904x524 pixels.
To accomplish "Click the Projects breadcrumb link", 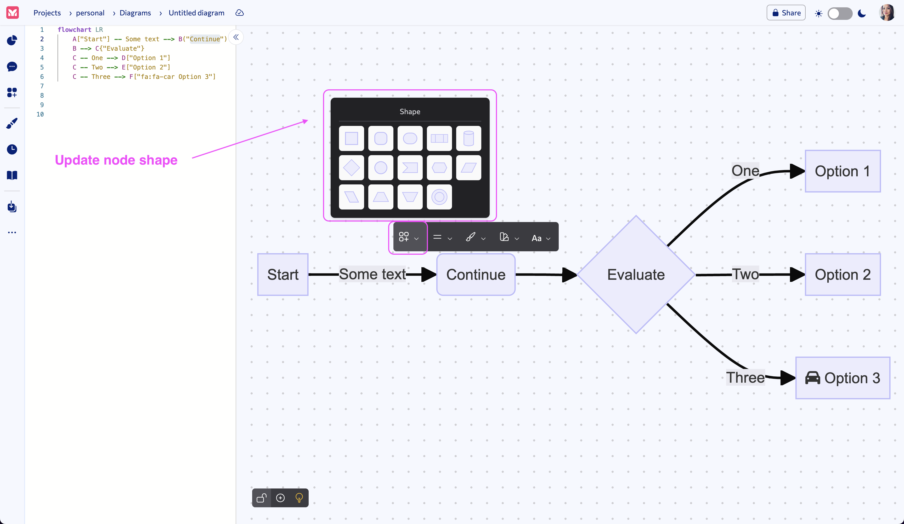I will click(47, 13).
